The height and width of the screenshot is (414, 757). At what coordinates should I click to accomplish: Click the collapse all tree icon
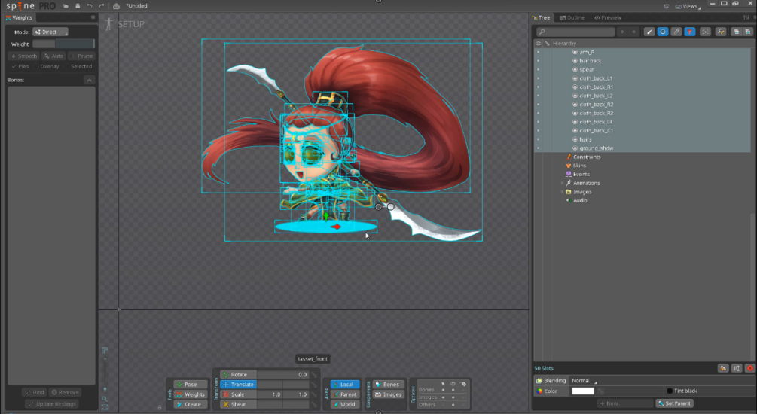point(736,32)
